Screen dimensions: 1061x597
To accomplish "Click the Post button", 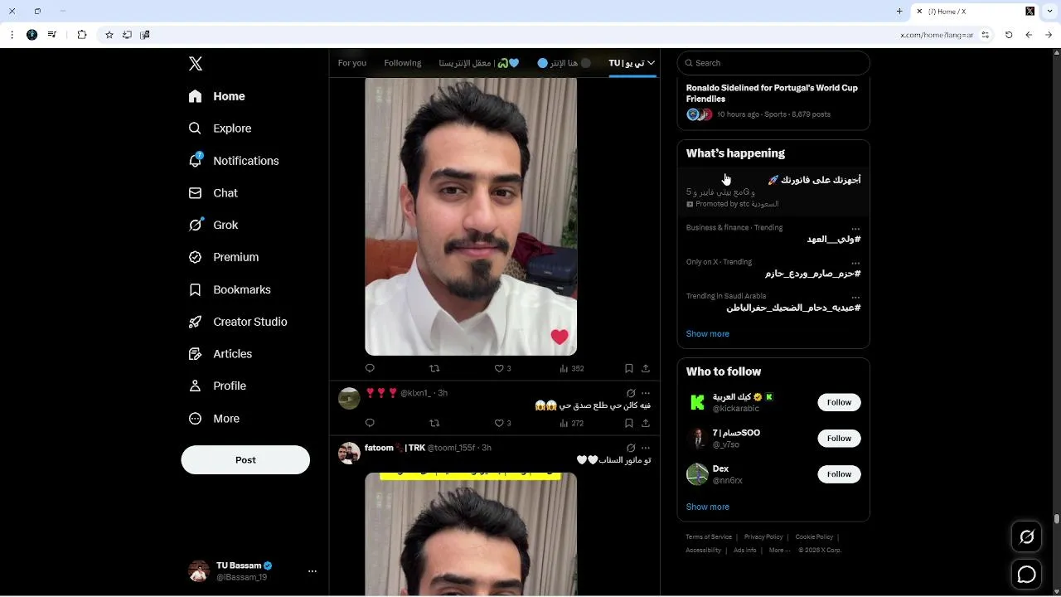I will point(245,460).
